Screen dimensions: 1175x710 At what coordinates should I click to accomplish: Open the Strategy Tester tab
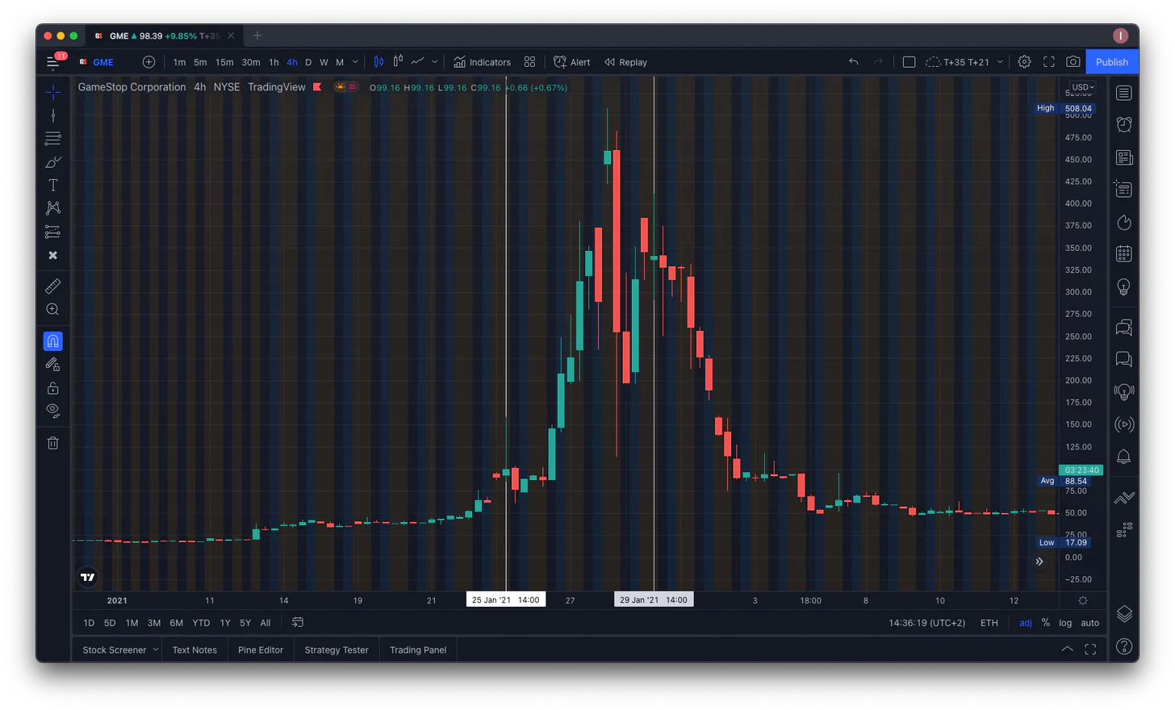pyautogui.click(x=337, y=649)
